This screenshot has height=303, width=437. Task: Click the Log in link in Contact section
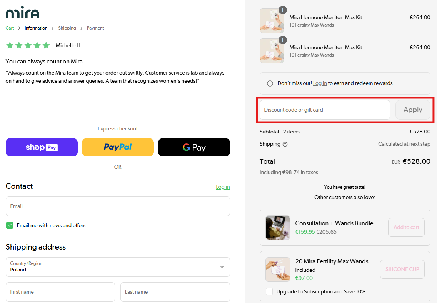click(223, 187)
